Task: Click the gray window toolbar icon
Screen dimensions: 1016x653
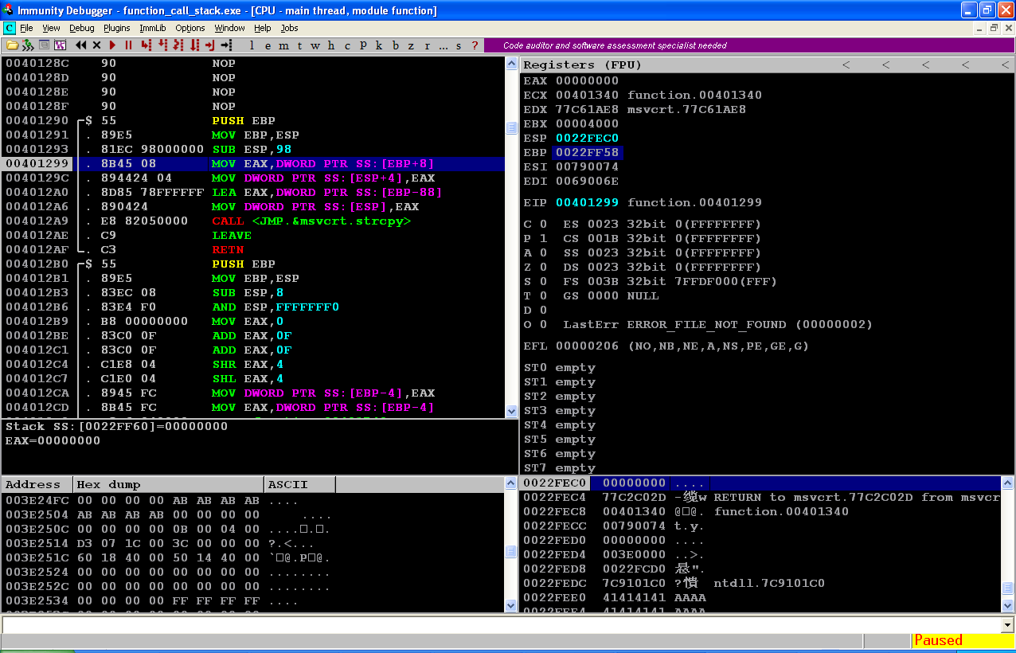Action: (44, 45)
